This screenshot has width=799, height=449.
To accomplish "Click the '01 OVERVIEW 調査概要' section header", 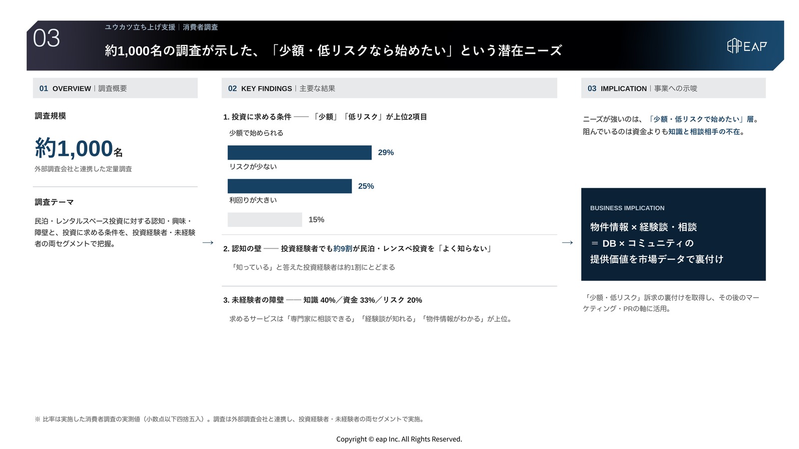I will click(x=115, y=88).
